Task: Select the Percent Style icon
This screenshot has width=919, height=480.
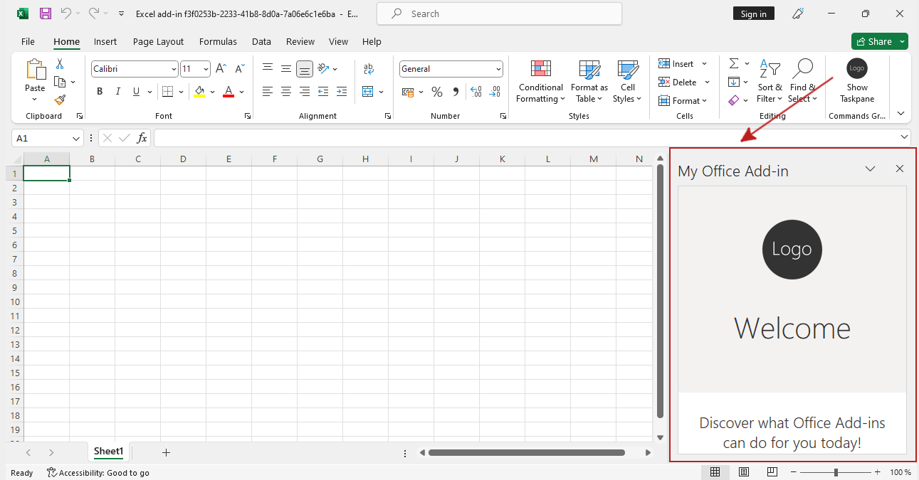Action: click(436, 91)
